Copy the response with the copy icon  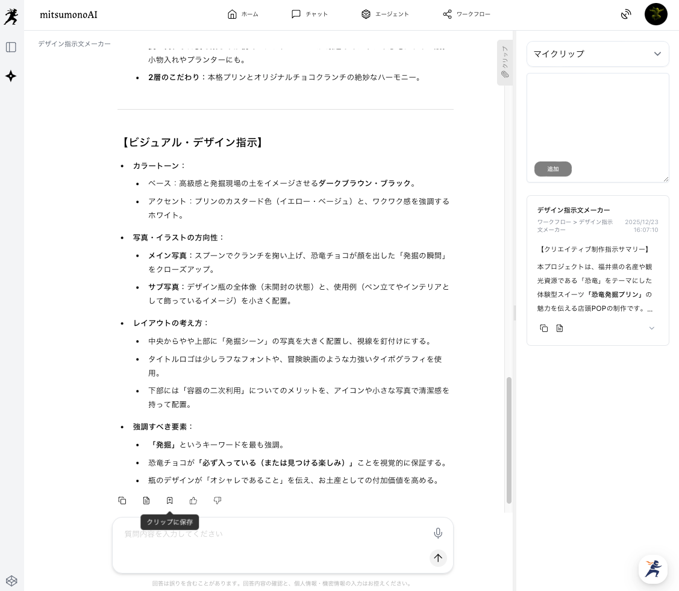(122, 501)
